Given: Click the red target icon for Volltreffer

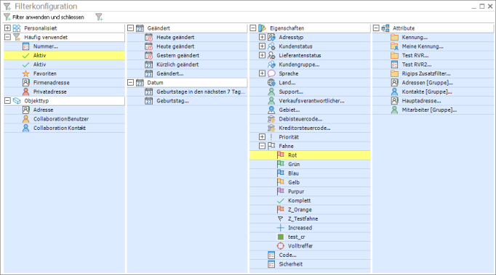Looking at the screenshot, I should [x=281, y=246].
